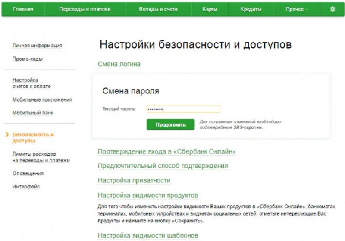Open Вклады и счета menu

coord(158,9)
